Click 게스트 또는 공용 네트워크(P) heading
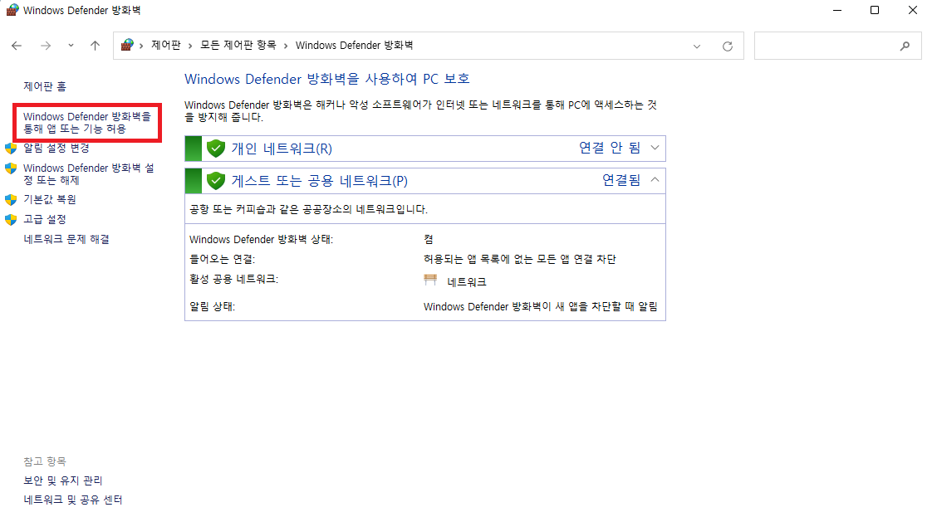This screenshot has width=932, height=522. pyautogui.click(x=320, y=181)
